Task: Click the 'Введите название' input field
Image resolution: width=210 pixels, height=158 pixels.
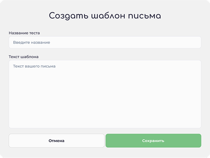Action: [105, 42]
